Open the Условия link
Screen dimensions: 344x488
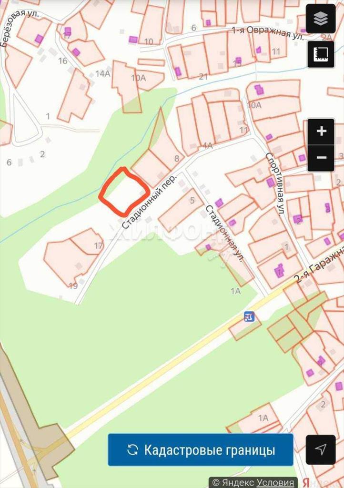click(x=275, y=483)
